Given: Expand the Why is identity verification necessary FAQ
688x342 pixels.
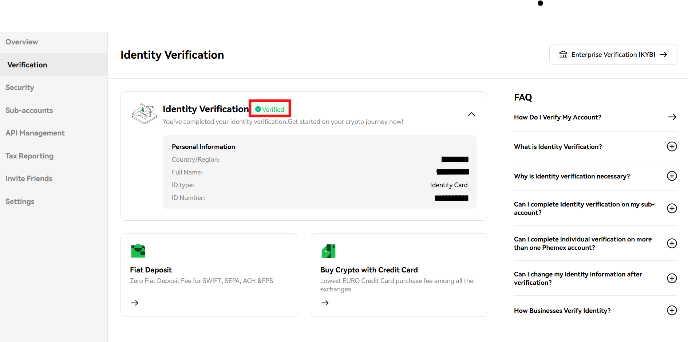Looking at the screenshot, I should tap(672, 176).
